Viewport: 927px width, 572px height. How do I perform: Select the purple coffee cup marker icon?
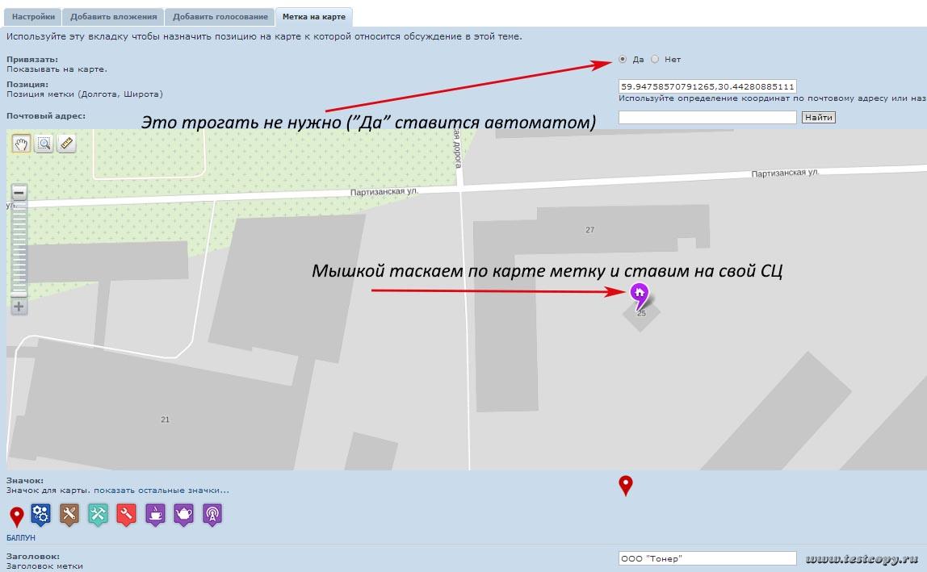tap(155, 514)
